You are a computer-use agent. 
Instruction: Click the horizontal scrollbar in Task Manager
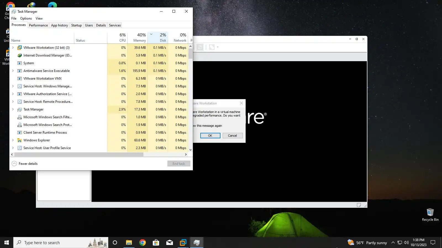(79, 155)
